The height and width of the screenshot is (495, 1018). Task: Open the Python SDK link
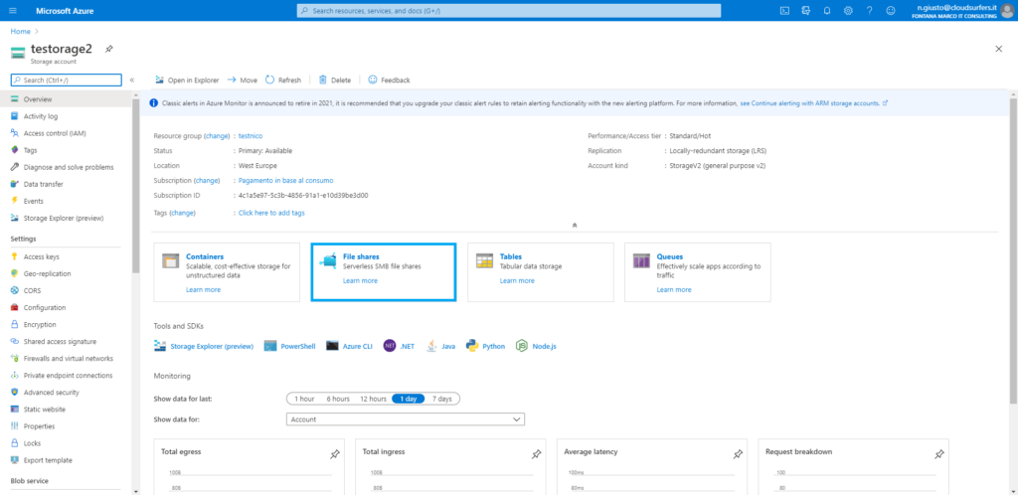485,347
